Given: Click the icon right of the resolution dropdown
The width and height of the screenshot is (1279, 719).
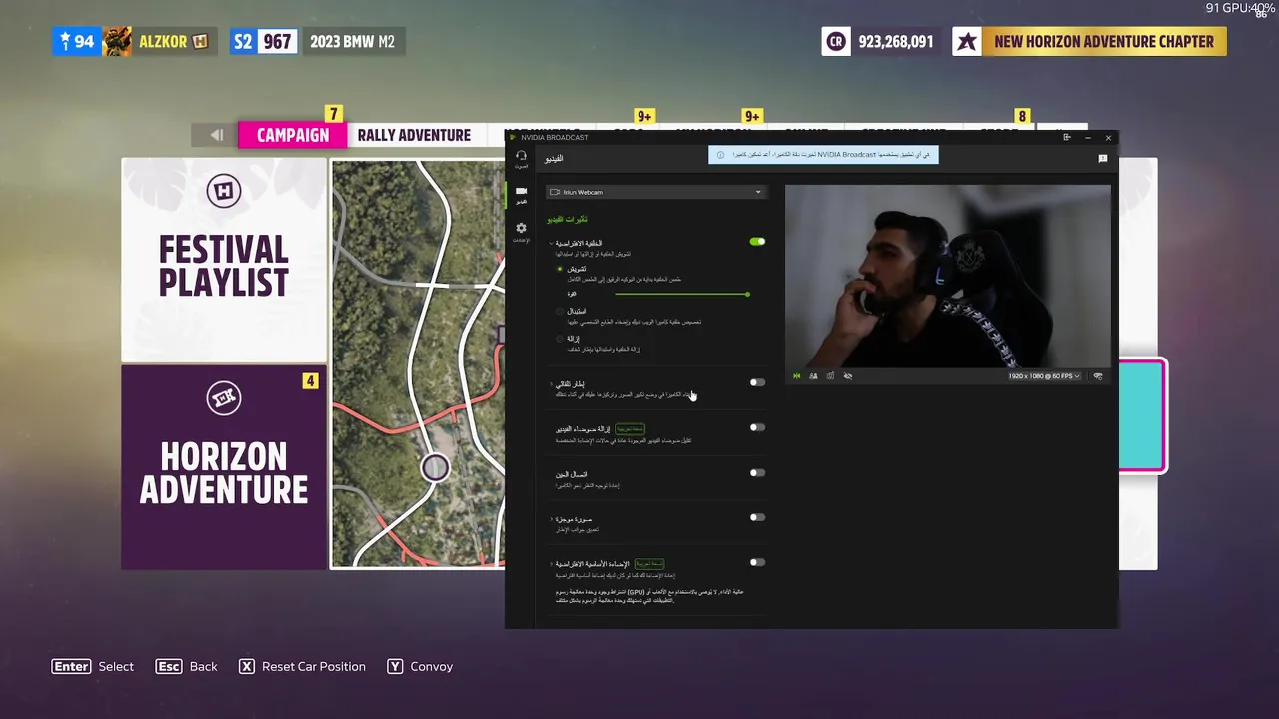Looking at the screenshot, I should 1098,376.
